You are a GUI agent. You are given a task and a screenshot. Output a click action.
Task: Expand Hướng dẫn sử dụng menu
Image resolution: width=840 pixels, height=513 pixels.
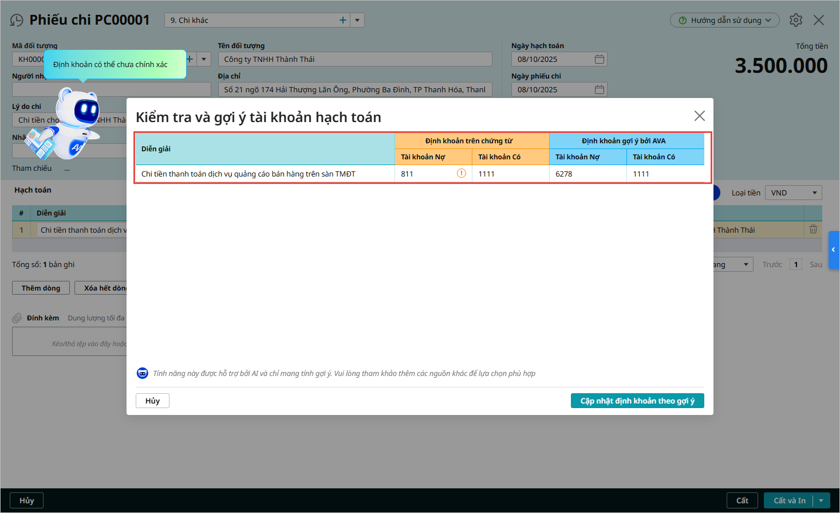724,20
